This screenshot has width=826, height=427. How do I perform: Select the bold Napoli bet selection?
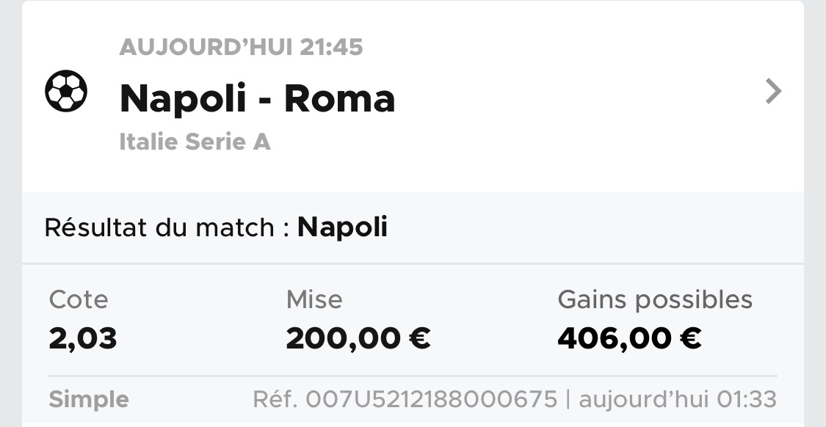(x=342, y=227)
